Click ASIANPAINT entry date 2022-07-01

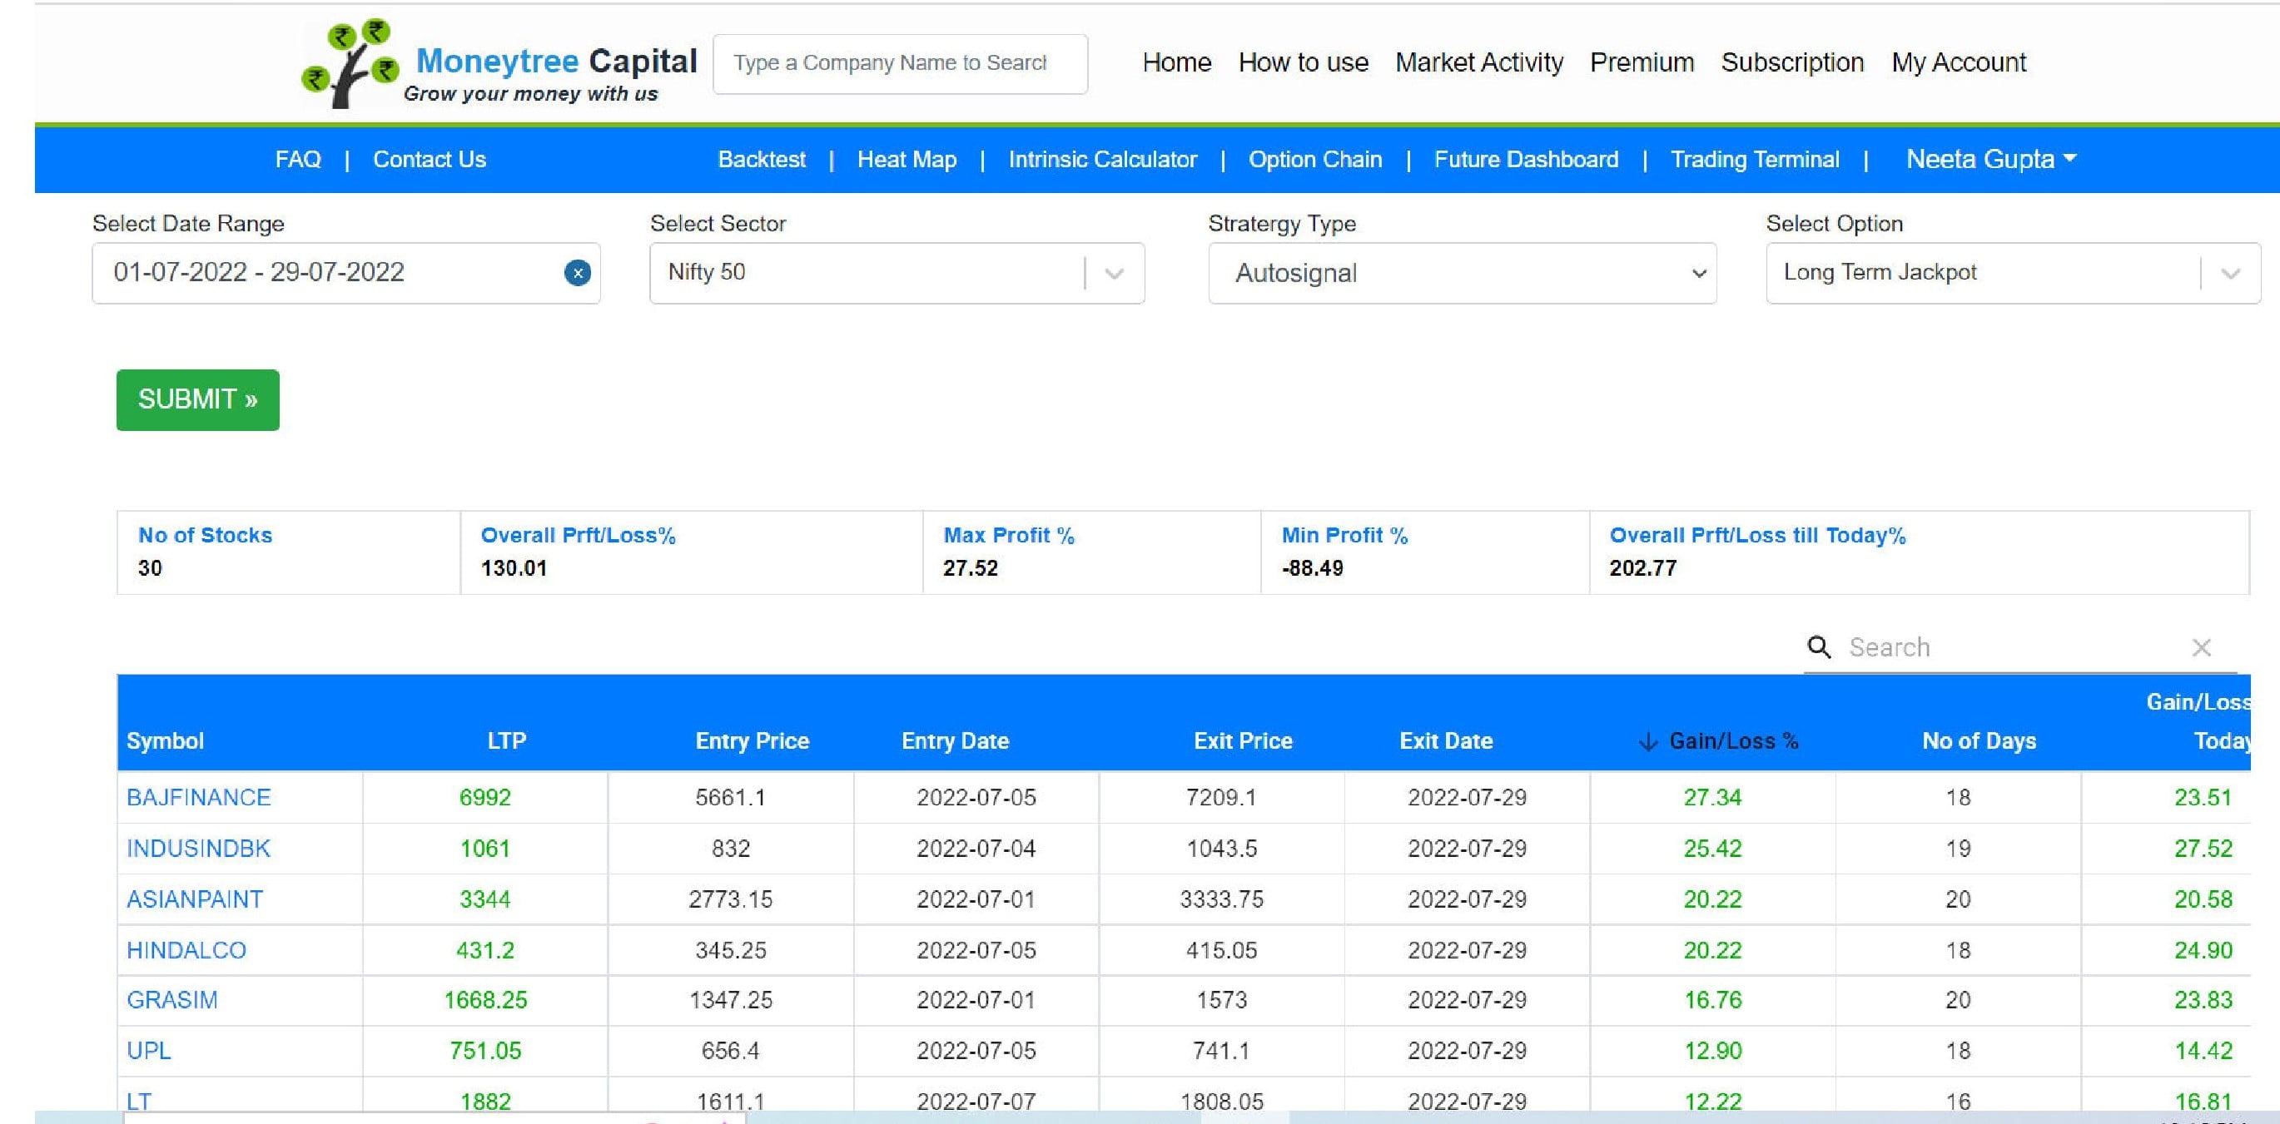(976, 899)
